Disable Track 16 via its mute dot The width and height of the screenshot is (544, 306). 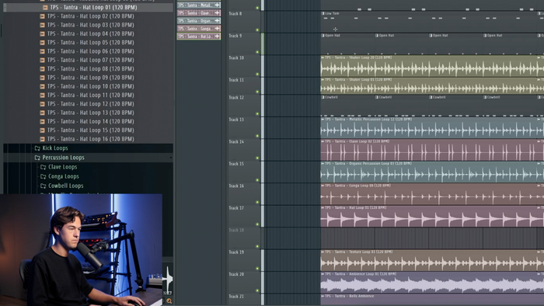[257, 202]
